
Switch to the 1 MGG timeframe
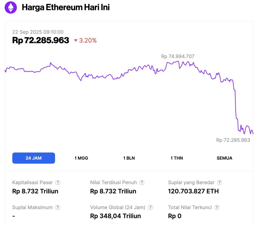81,158
